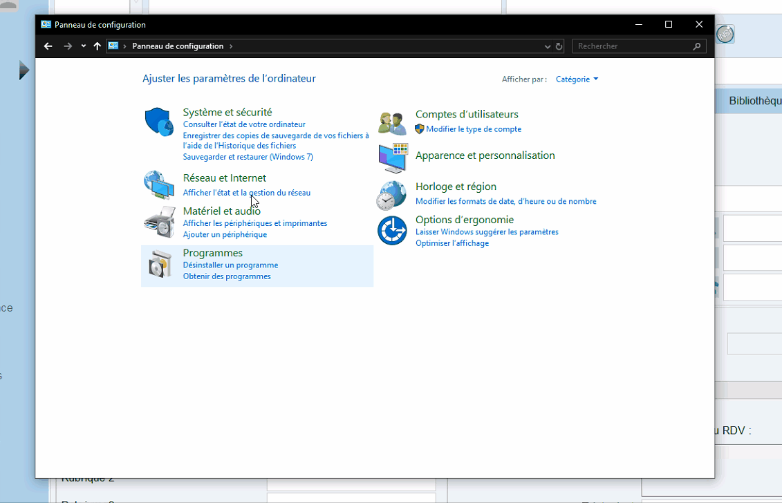Click the Panneau de configuration breadcrumb

point(178,46)
